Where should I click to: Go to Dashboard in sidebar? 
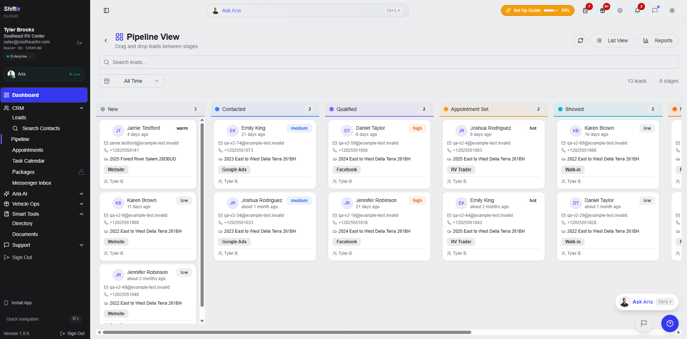coord(44,95)
